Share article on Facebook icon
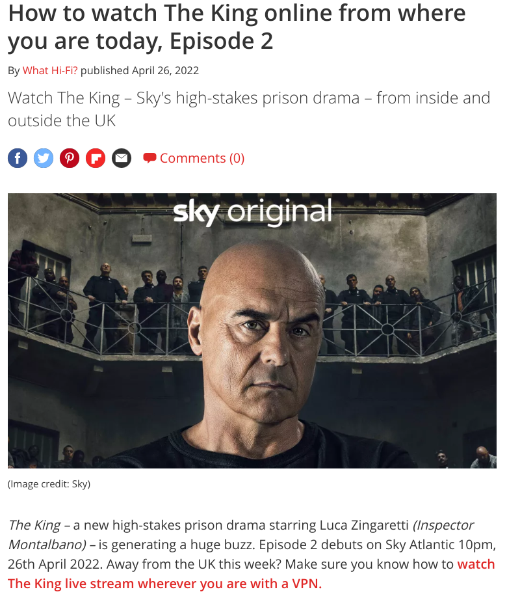 coord(18,158)
